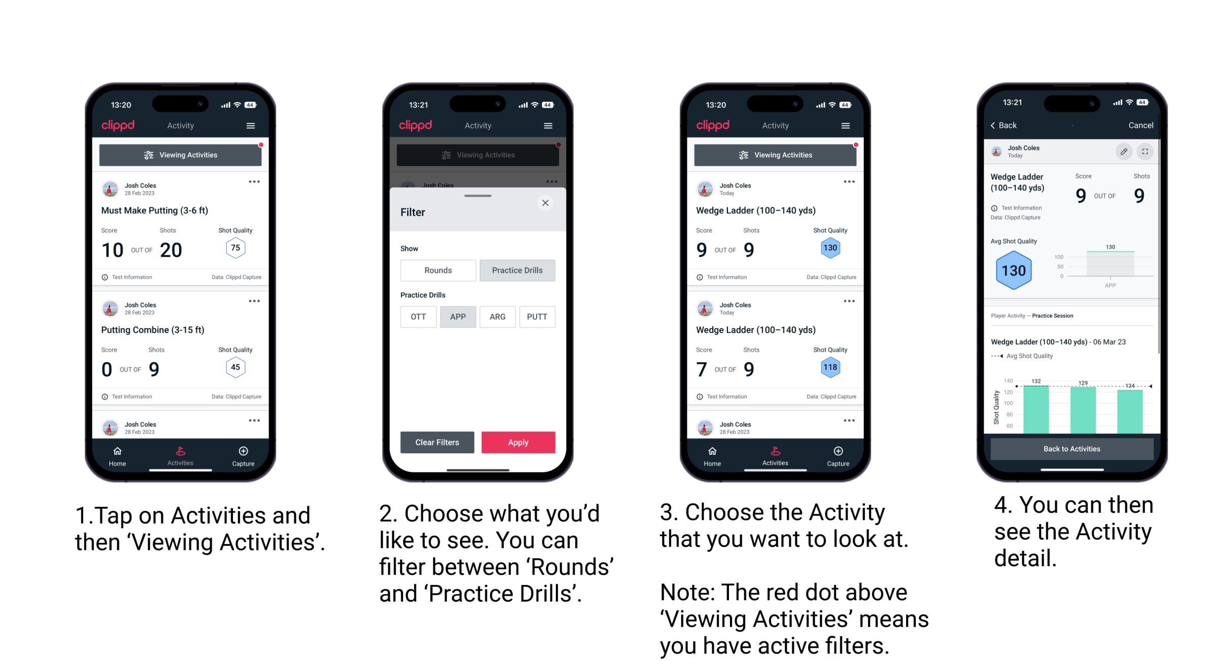
Task: Tap the Activities icon in bottom nav
Action: tap(180, 453)
